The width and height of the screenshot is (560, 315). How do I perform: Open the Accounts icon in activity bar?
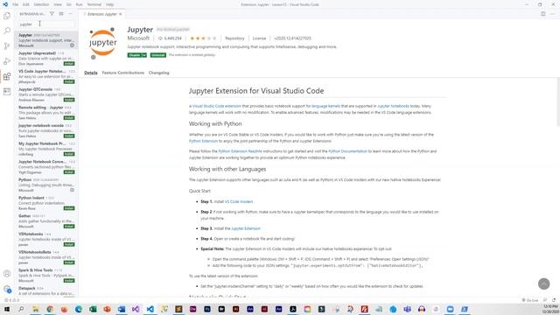point(7,274)
